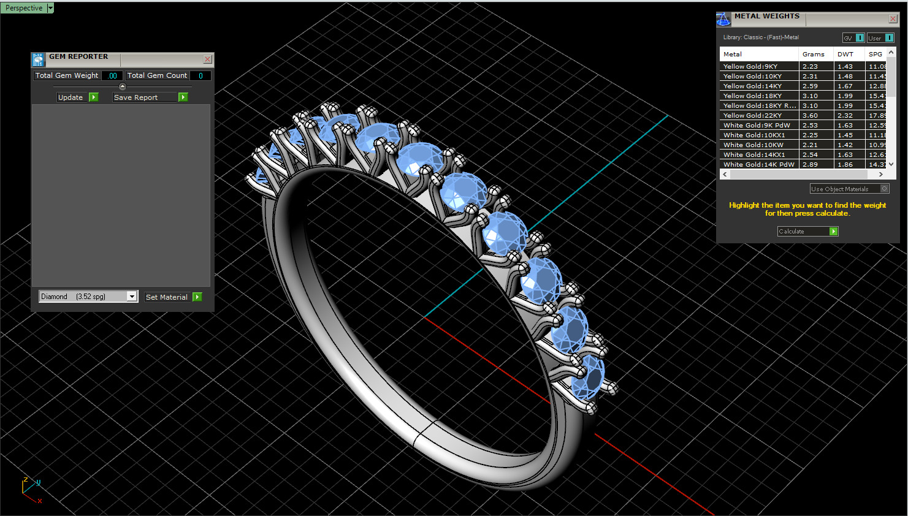Image resolution: width=908 pixels, height=516 pixels.
Task: Toggle the User option in Metal Weights
Action: pyautogui.click(x=880, y=38)
